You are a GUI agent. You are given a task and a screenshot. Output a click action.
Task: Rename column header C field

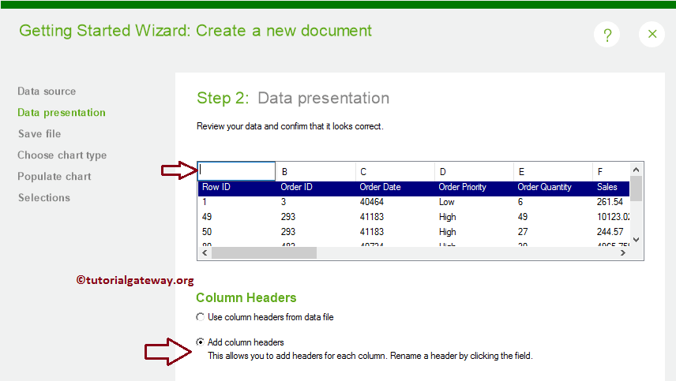pos(395,172)
